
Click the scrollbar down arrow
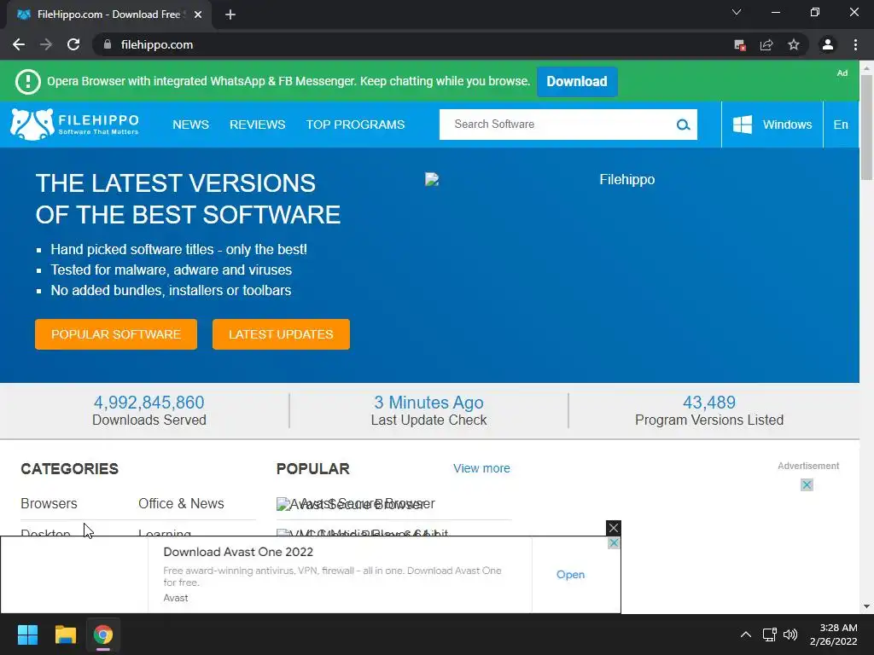pyautogui.click(x=866, y=606)
